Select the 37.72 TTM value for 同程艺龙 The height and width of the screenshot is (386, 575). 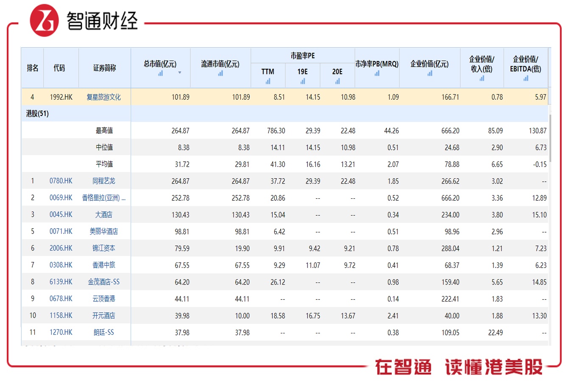(x=278, y=181)
